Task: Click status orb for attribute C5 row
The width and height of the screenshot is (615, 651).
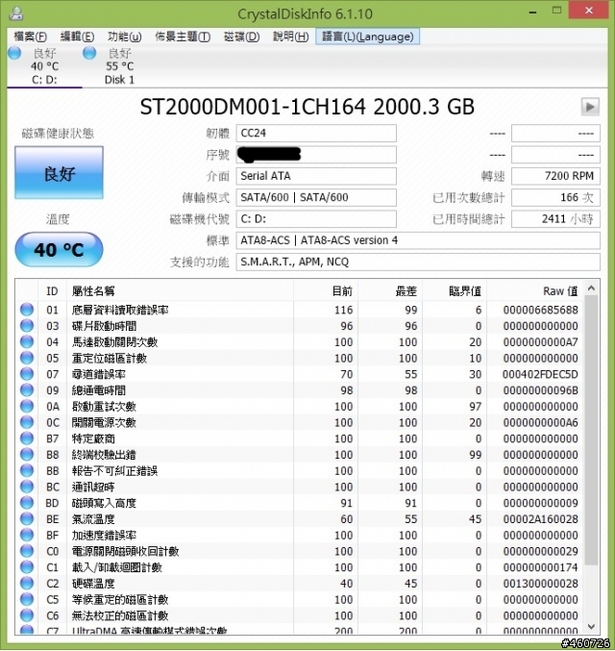Action: click(27, 599)
